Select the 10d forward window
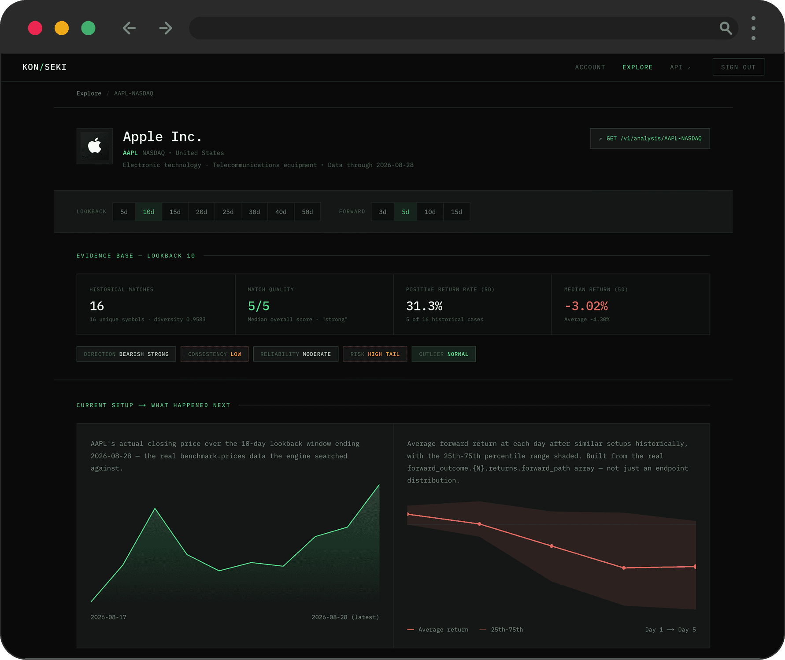The height and width of the screenshot is (660, 785). 430,212
